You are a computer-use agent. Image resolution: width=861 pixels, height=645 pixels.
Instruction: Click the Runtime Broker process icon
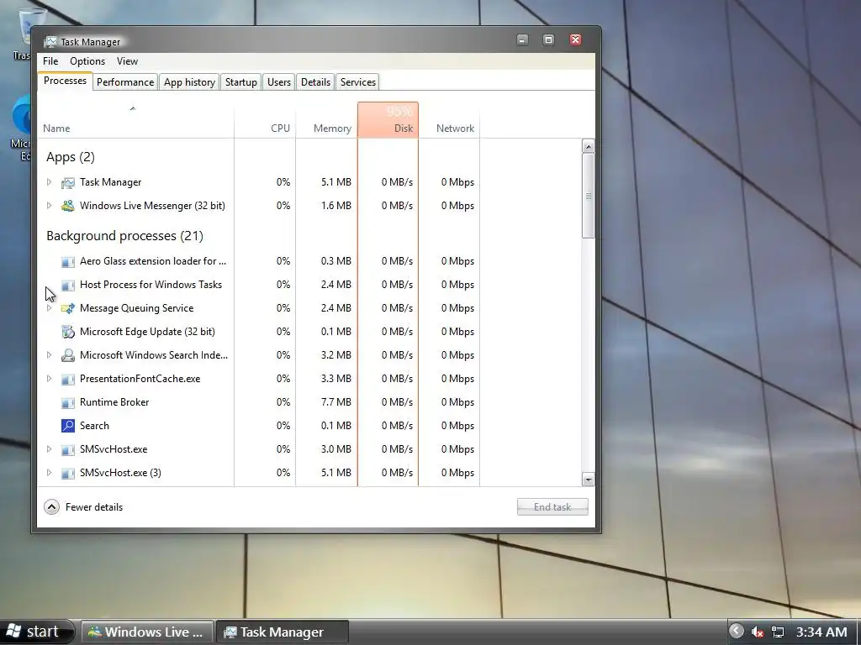[x=68, y=402]
